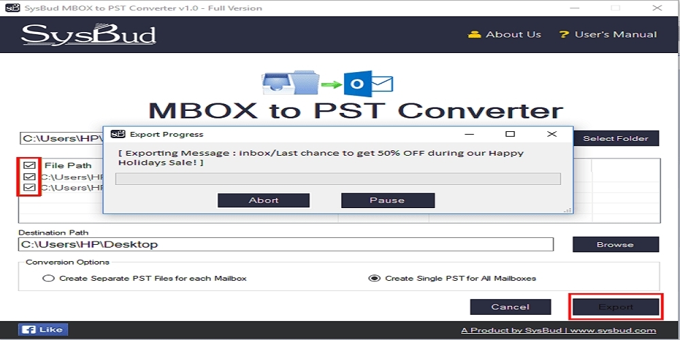The height and width of the screenshot is (340, 680).
Task: Abort the export process
Action: click(x=264, y=201)
